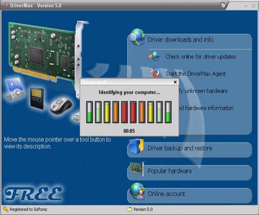Click the gear and wrench Agent icon

pos(154,73)
